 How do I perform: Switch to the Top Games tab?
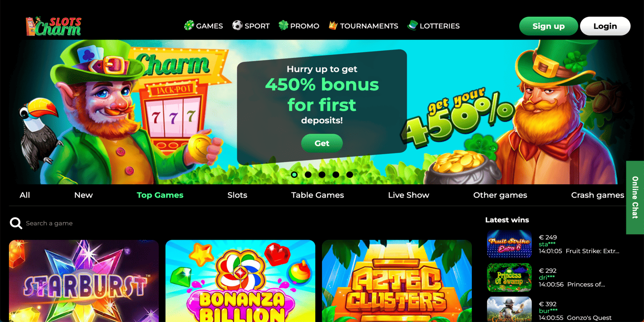pyautogui.click(x=160, y=195)
